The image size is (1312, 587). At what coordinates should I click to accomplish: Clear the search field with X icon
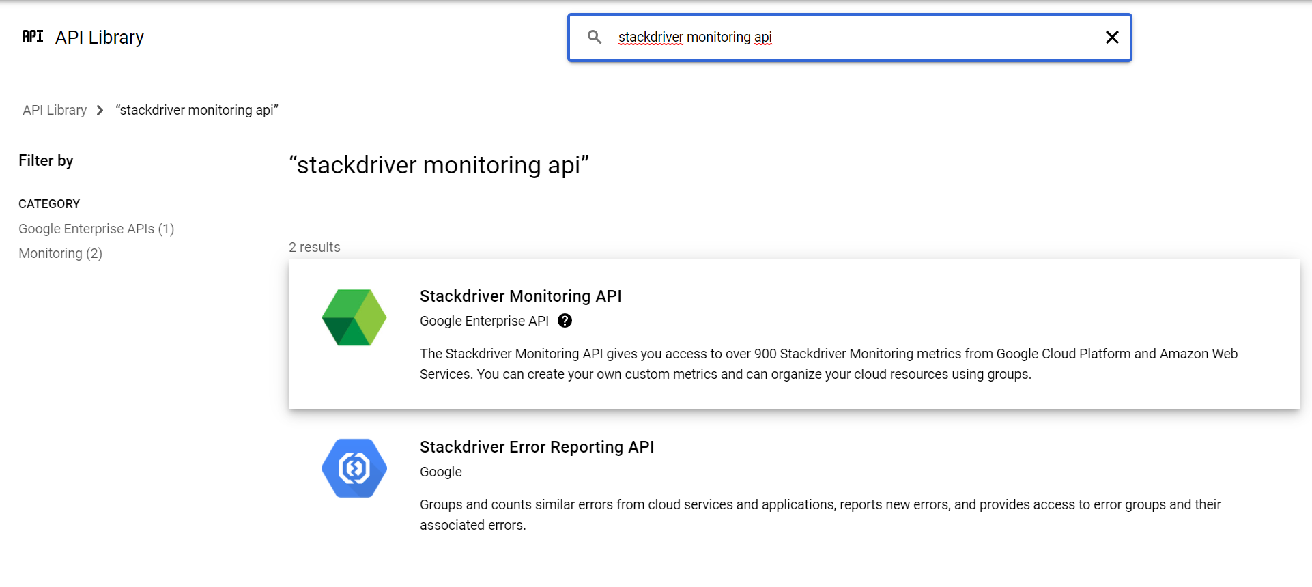(x=1112, y=38)
